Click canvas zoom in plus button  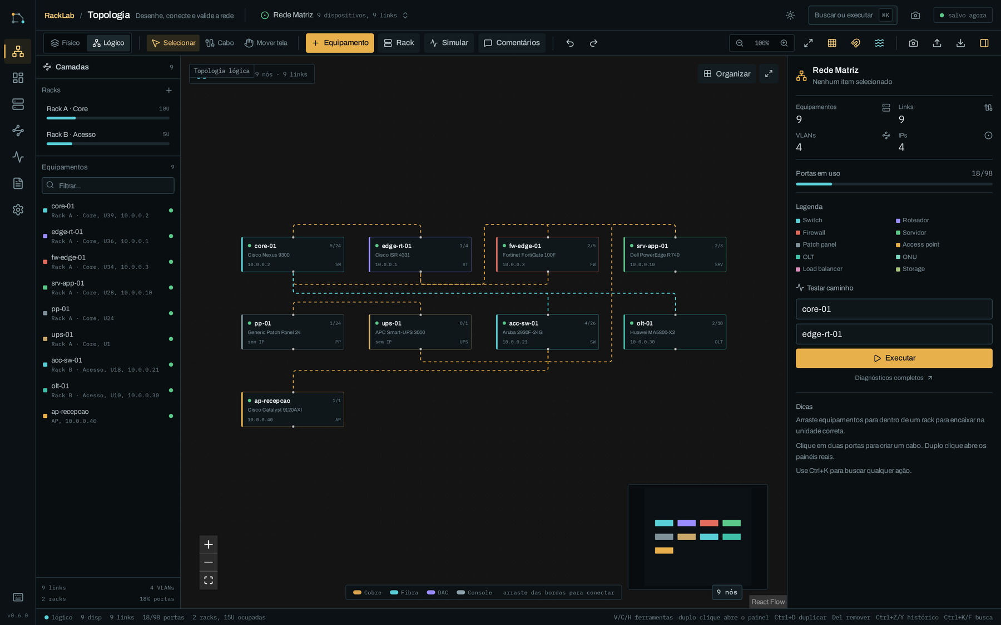(x=209, y=544)
